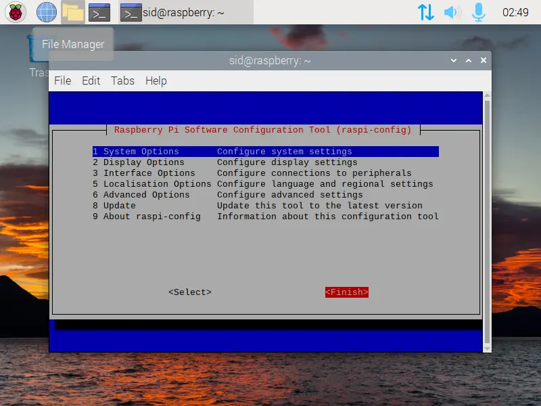Click the terminal vertical scrollbar track
This screenshot has width=541, height=406.
click(487, 222)
